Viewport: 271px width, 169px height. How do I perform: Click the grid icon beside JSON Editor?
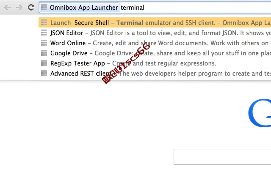pyautogui.click(x=44, y=33)
